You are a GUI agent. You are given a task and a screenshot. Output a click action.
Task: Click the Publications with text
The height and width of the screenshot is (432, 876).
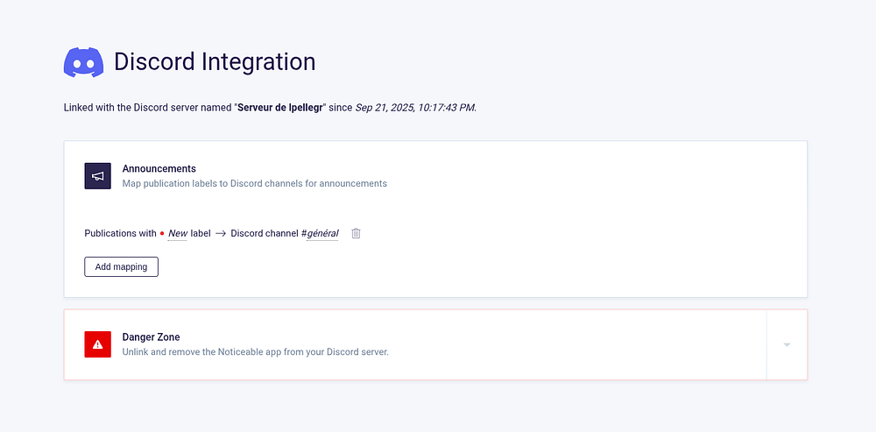[x=120, y=234]
